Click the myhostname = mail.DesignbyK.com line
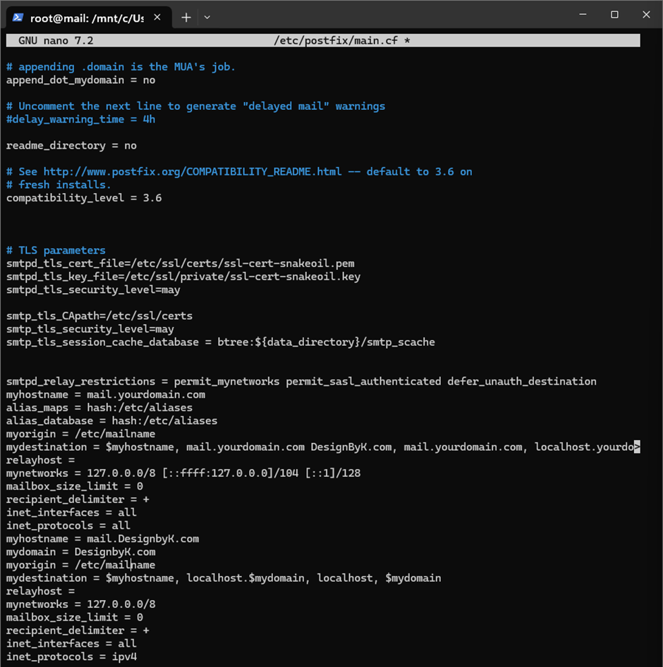The width and height of the screenshot is (663, 667). point(102,539)
